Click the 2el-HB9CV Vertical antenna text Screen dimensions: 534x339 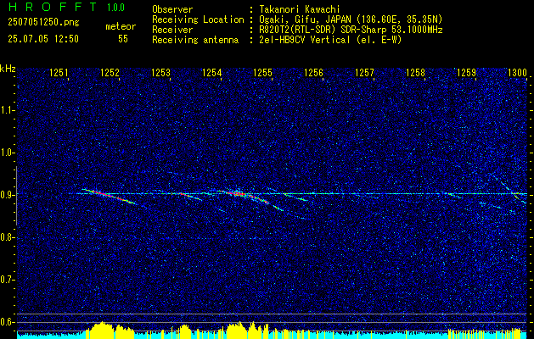tap(330, 40)
